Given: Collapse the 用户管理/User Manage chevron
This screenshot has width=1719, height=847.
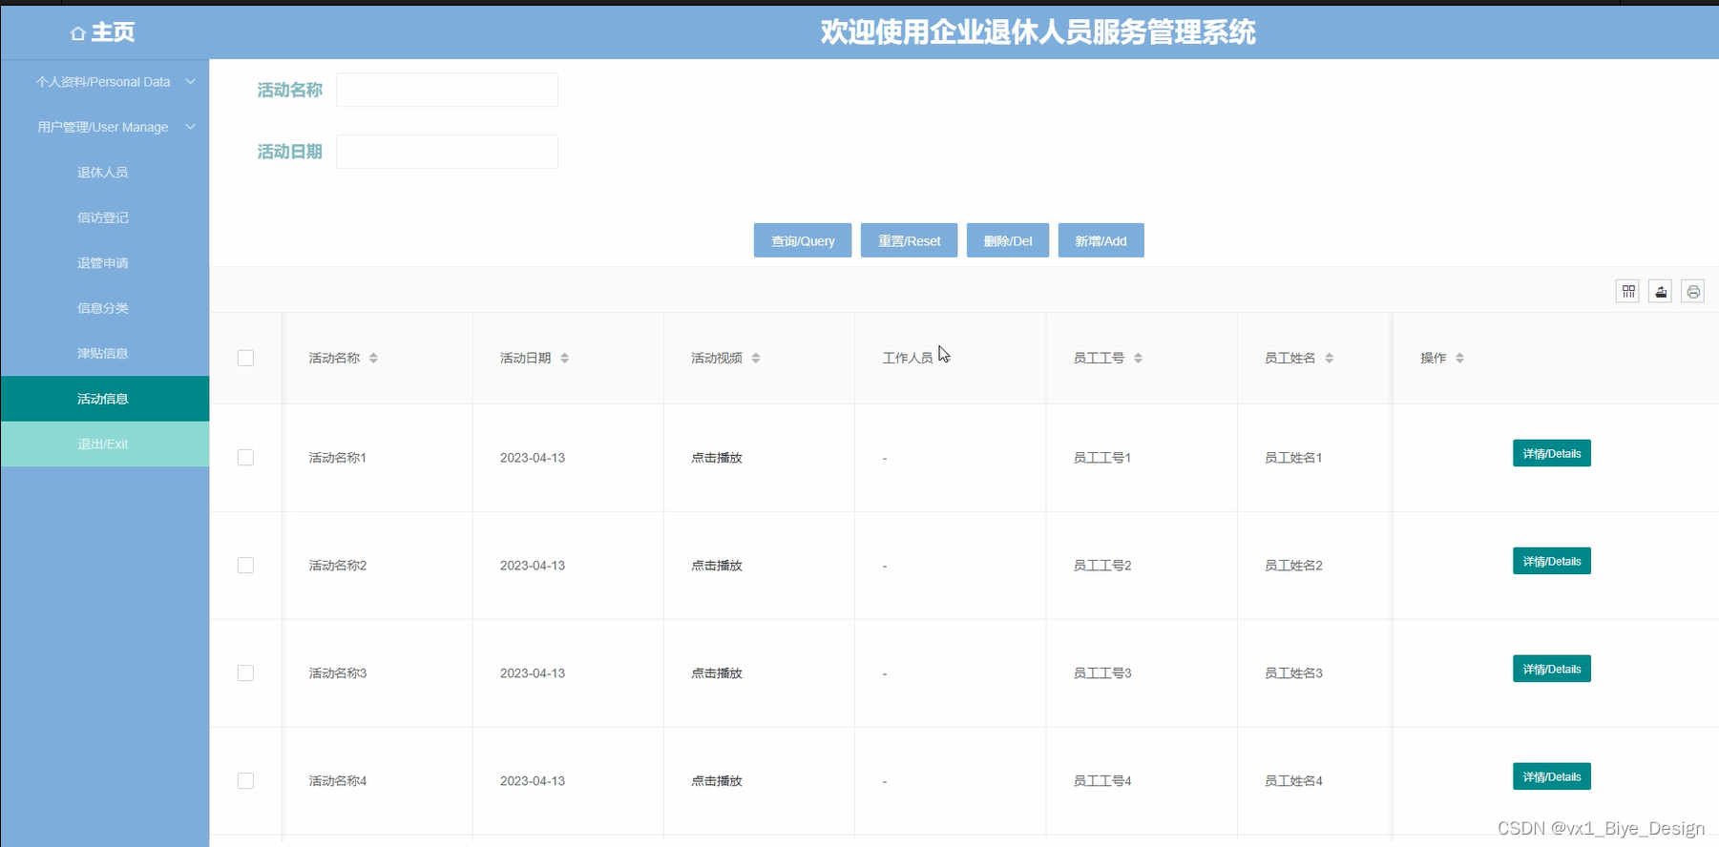Looking at the screenshot, I should coord(191,126).
